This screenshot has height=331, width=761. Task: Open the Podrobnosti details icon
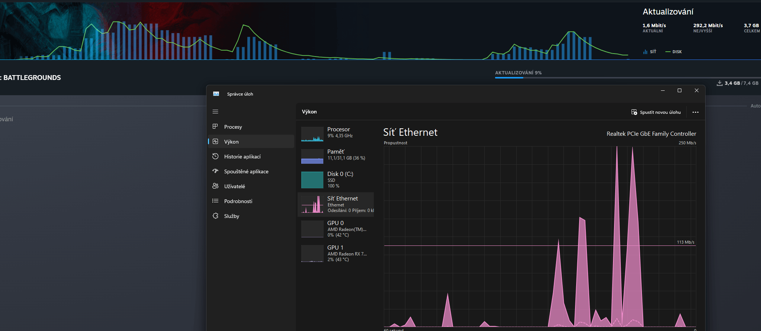[x=215, y=201]
